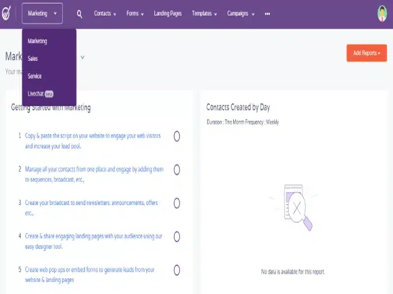393x294 pixels.
Task: Expand the Campaigns nav dropdown
Action: click(x=241, y=14)
